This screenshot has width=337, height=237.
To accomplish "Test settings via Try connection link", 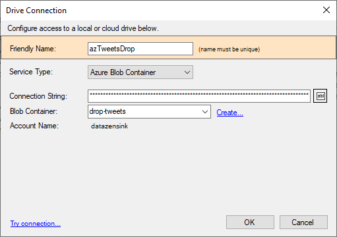I will click(36, 223).
